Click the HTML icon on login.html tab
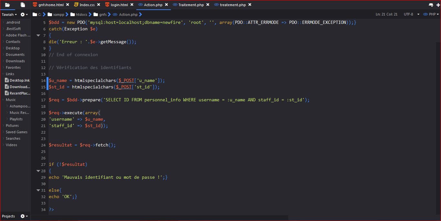Viewport: 441px width, 221px height. (107, 5)
